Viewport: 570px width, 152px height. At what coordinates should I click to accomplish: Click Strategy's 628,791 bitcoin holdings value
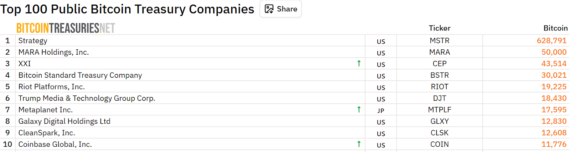(551, 41)
